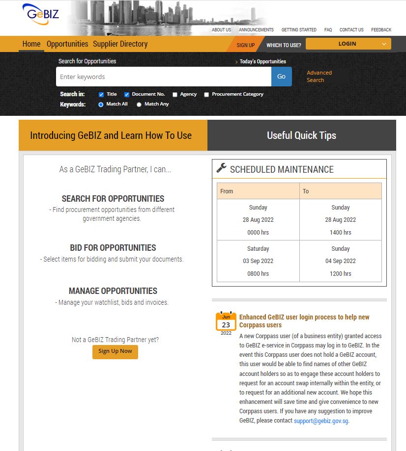This screenshot has height=451, width=406.
Task: Click the BID FOR OPPORTUNITIES heading
Action: click(x=113, y=248)
